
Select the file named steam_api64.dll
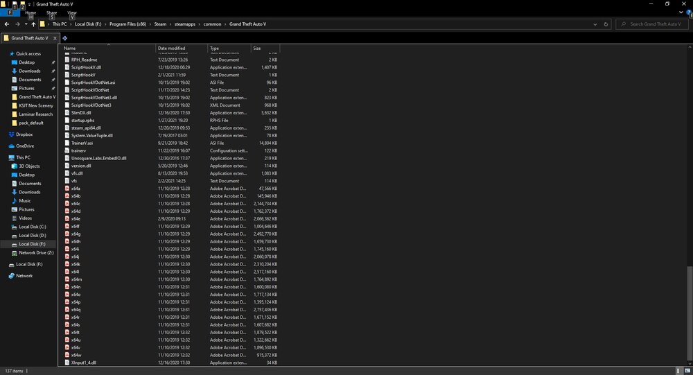(x=86, y=128)
